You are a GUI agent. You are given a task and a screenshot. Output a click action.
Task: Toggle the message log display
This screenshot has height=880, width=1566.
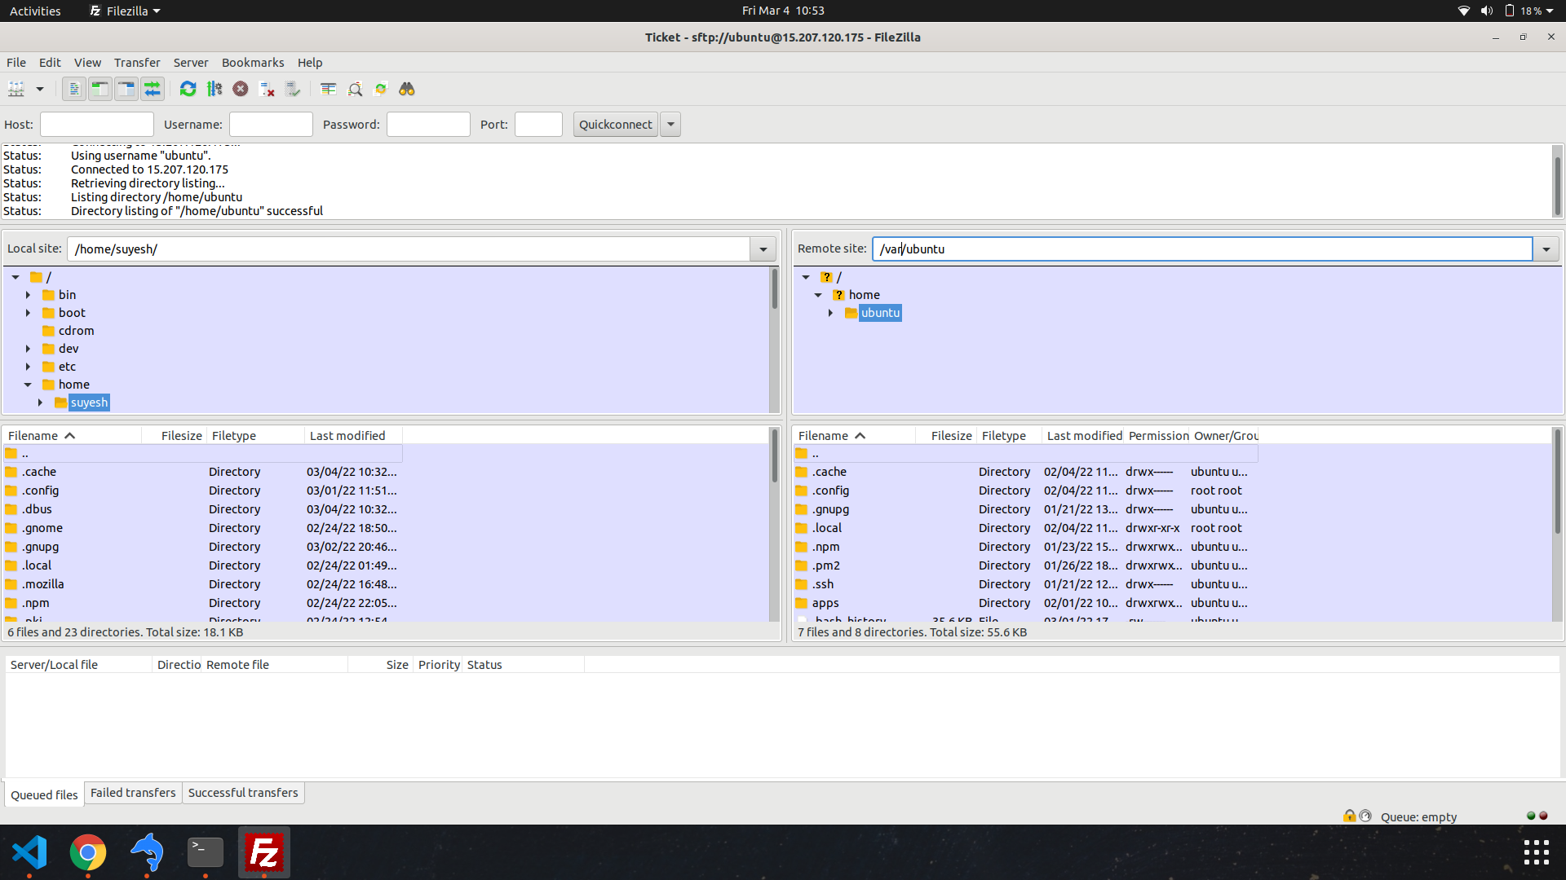click(74, 89)
